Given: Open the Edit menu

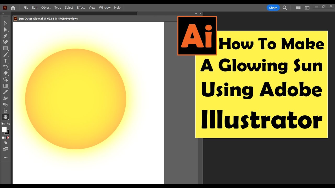Looking at the screenshot, I should point(35,8).
